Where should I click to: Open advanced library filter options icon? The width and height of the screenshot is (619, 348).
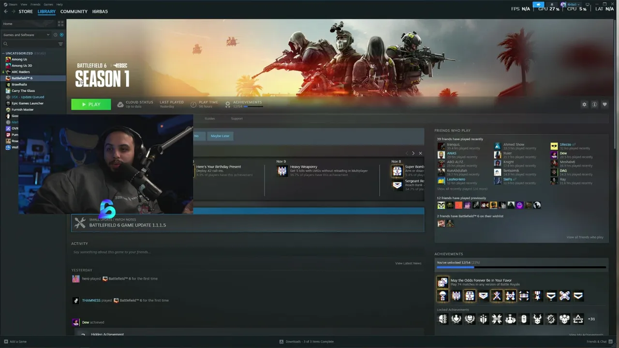click(x=60, y=44)
